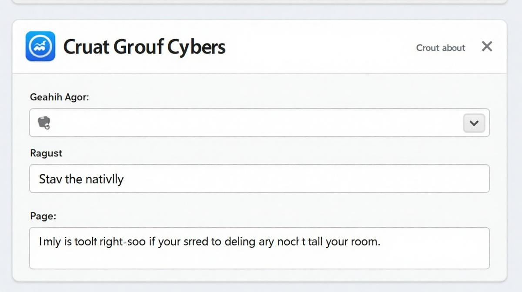Click the Geahih Agor field label

point(59,97)
